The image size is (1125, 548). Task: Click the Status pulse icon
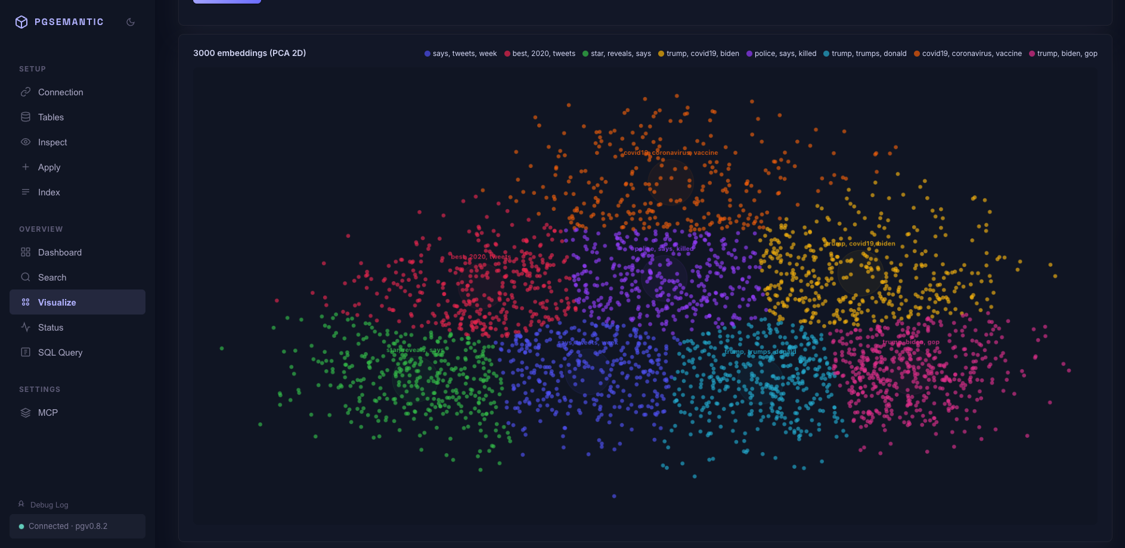[26, 327]
